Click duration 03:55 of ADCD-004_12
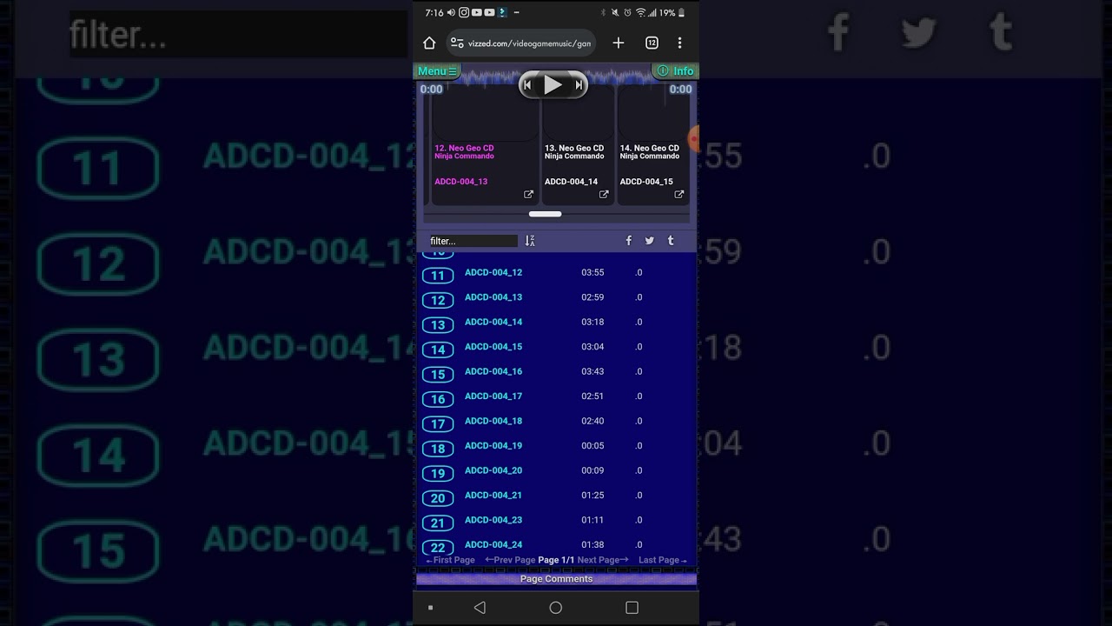The image size is (1112, 626). click(x=592, y=272)
